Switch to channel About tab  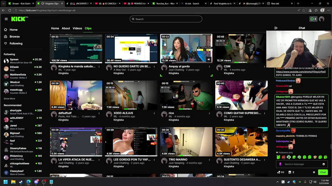(x=66, y=28)
